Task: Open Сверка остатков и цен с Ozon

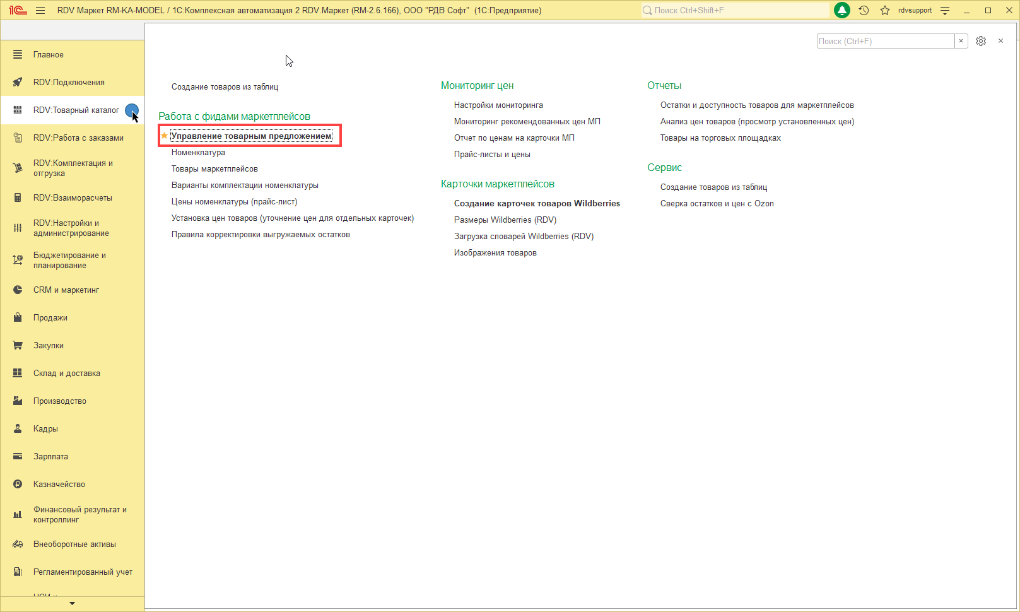Action: [717, 203]
